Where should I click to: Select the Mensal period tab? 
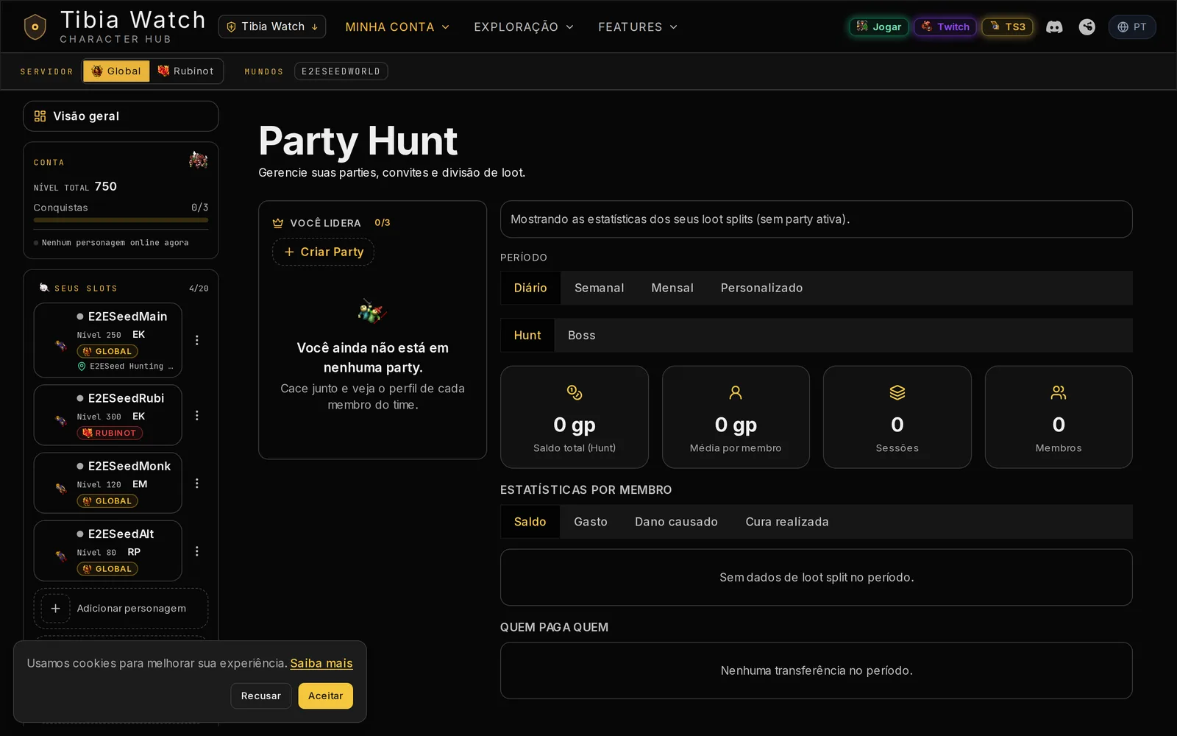pyautogui.click(x=672, y=288)
